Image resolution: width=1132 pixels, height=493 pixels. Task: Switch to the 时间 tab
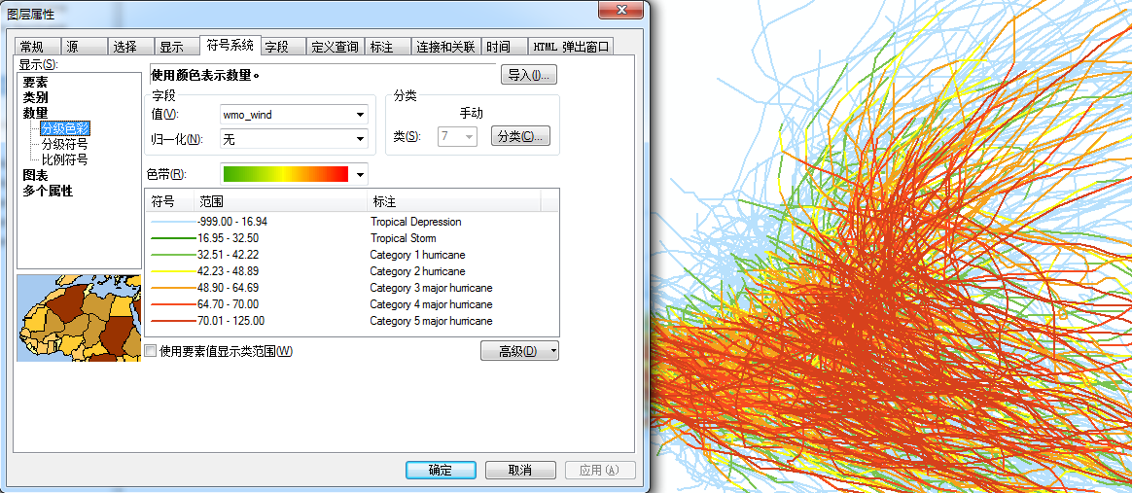point(503,47)
